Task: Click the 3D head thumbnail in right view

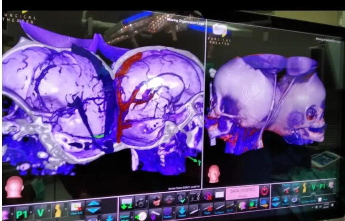Action: pyautogui.click(x=213, y=174)
